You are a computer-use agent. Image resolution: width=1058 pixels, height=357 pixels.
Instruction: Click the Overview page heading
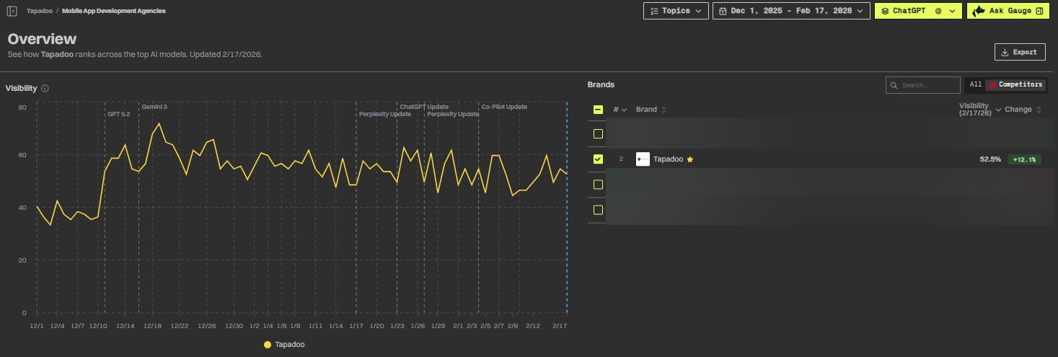[x=42, y=39]
